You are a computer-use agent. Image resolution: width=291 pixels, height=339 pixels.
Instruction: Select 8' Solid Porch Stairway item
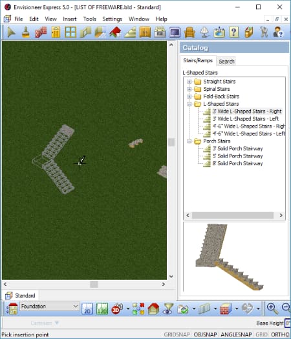[238, 163]
